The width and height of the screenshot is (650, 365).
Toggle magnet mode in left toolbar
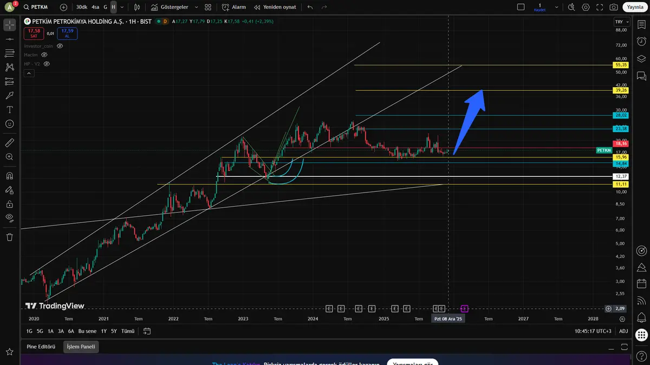[x=9, y=176]
